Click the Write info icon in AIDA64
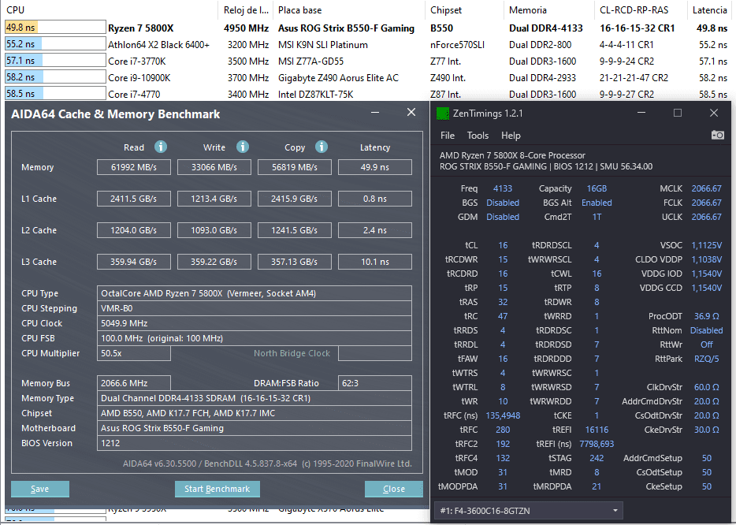The image size is (736, 525). pyautogui.click(x=242, y=147)
